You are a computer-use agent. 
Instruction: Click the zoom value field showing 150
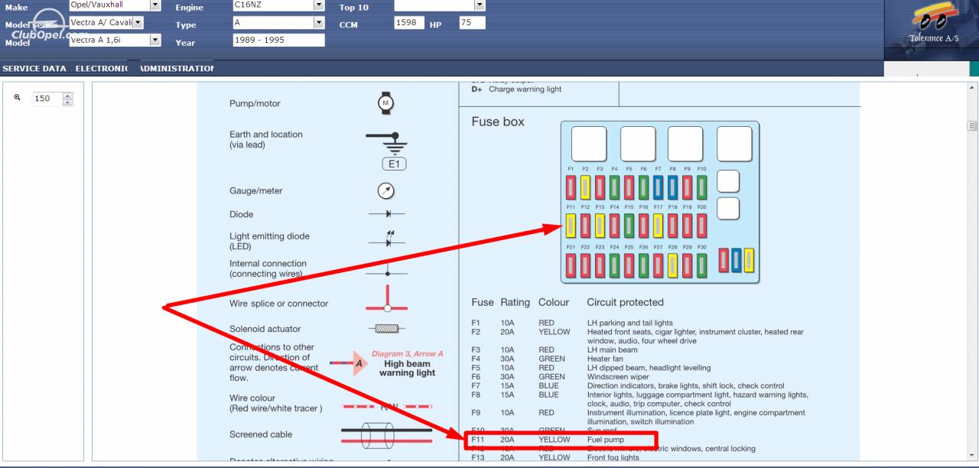(47, 99)
